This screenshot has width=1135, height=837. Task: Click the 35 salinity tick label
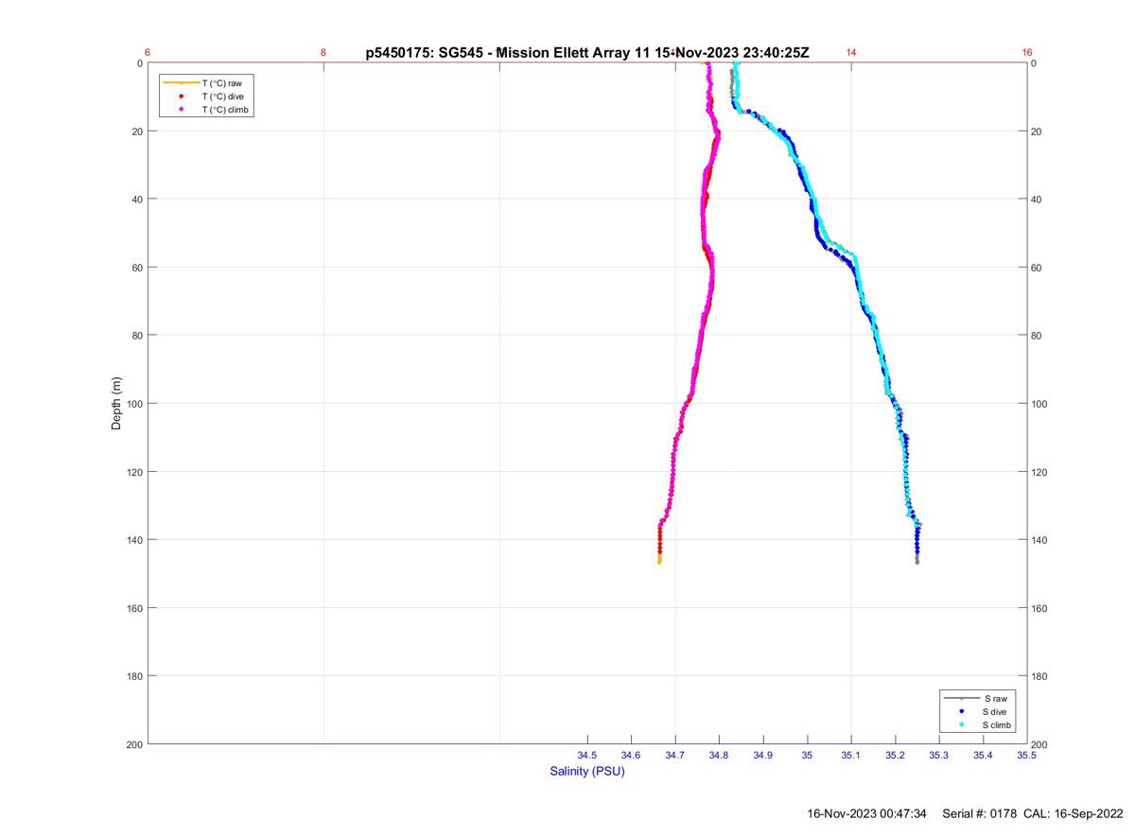pyautogui.click(x=807, y=755)
